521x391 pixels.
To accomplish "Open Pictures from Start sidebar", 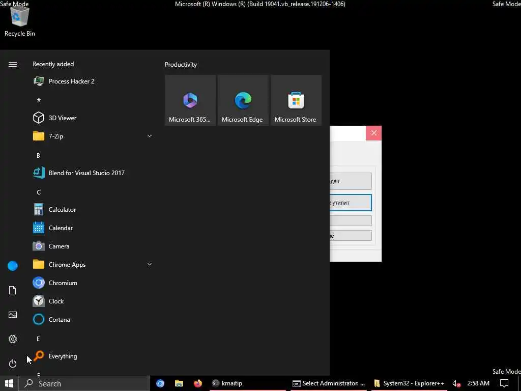I will click(13, 315).
